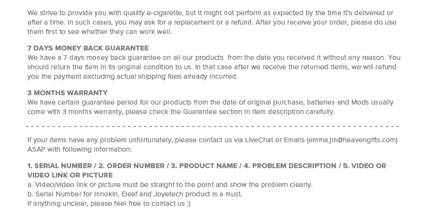Click the line 'b. Serial Number for Innokin'
Viewport: 448px width, 216px height.
pyautogui.click(x=134, y=194)
